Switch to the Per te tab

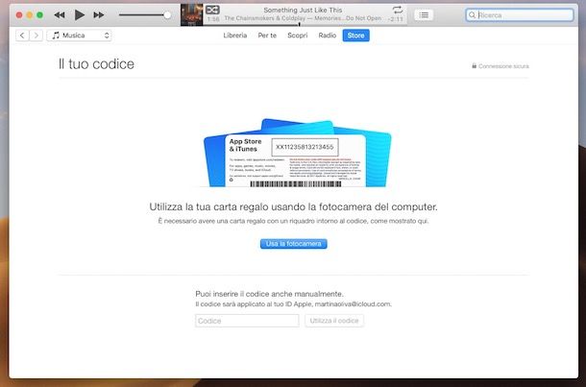pyautogui.click(x=267, y=36)
